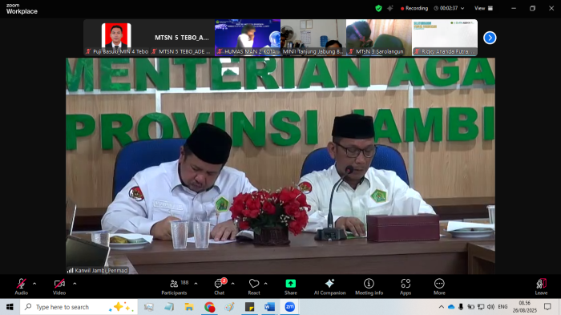This screenshot has height=315, width=561.
Task: Open the Windows notification center
Action: 547,307
